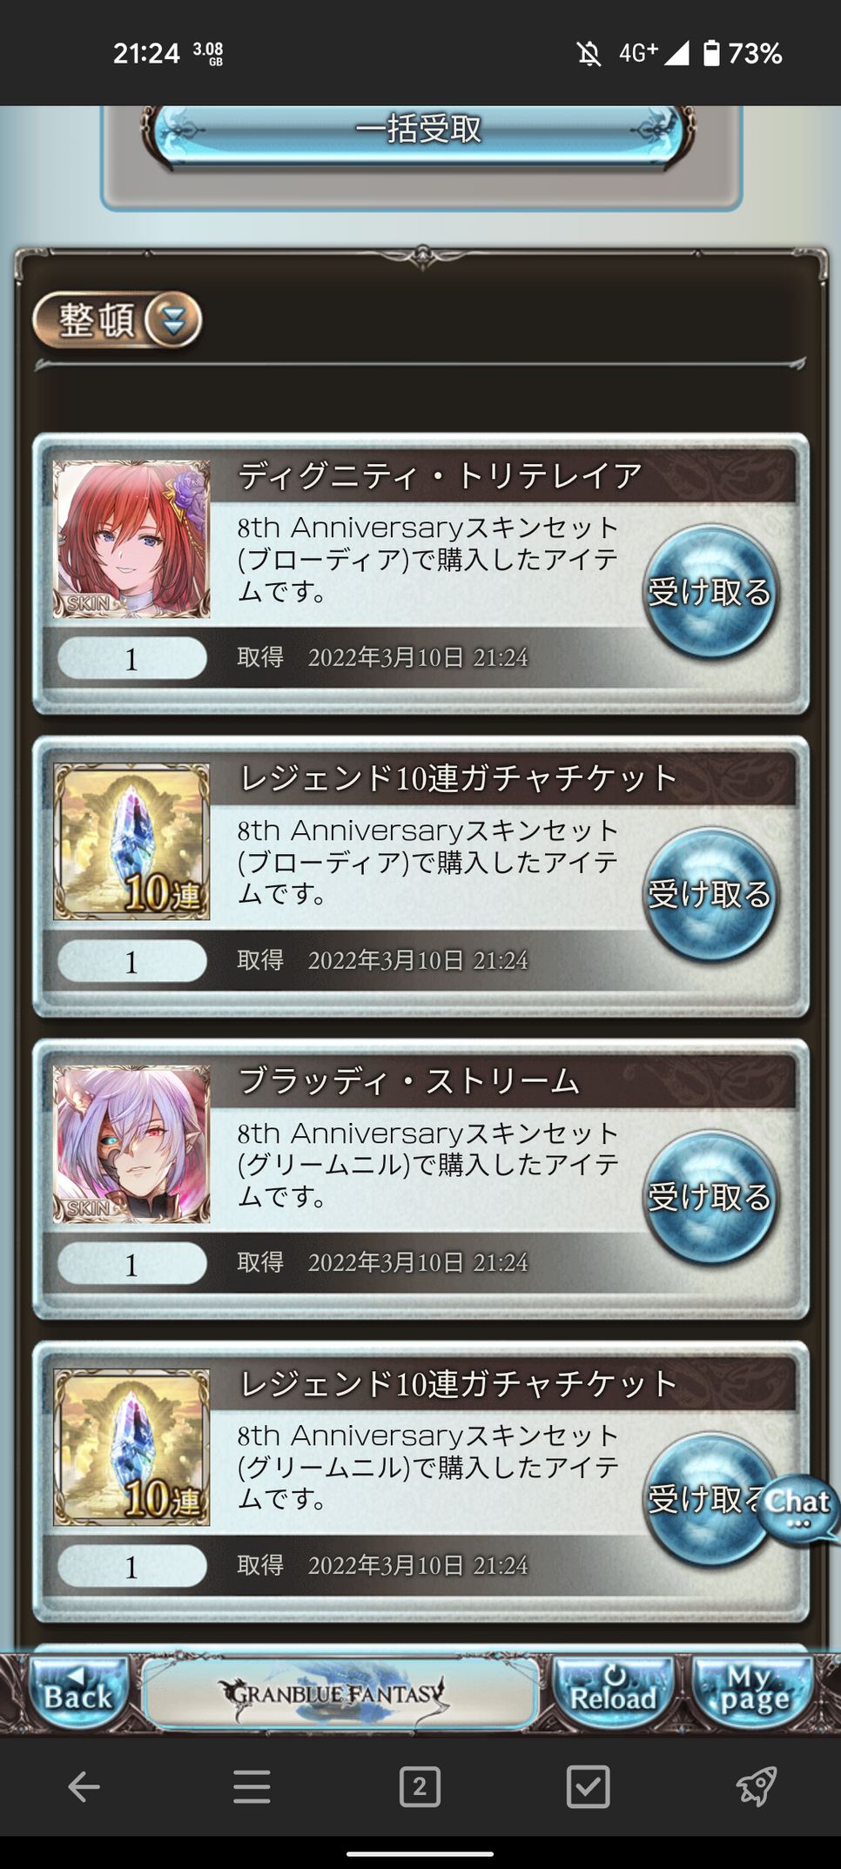Open the browser hamburger menu

pos(252,1787)
